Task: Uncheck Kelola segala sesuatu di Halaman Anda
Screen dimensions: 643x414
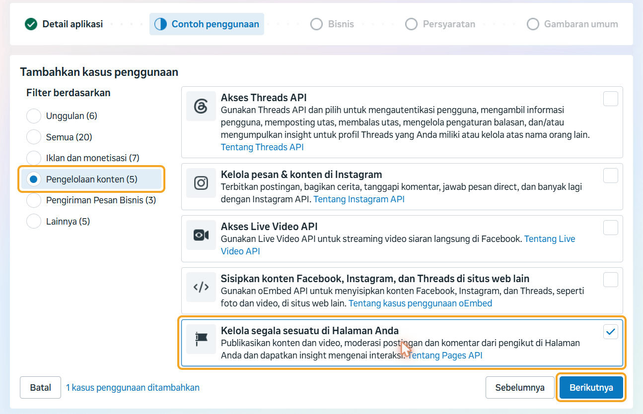Action: coord(611,332)
